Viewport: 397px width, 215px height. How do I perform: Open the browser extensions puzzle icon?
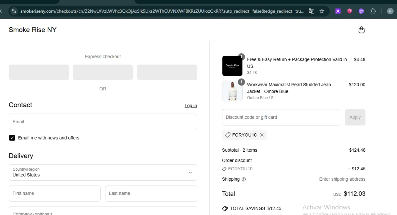(x=373, y=11)
